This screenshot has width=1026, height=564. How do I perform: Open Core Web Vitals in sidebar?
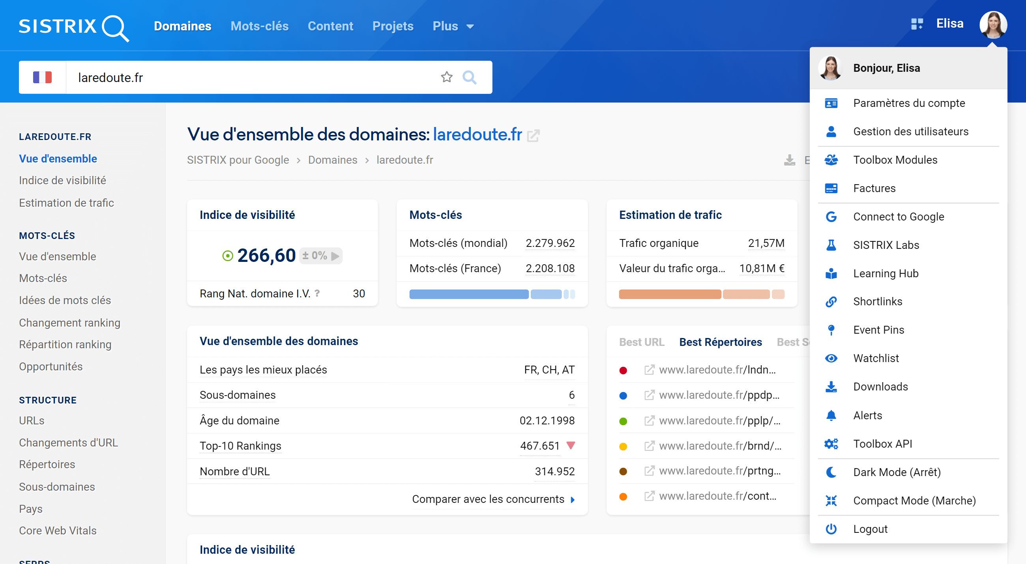point(58,530)
